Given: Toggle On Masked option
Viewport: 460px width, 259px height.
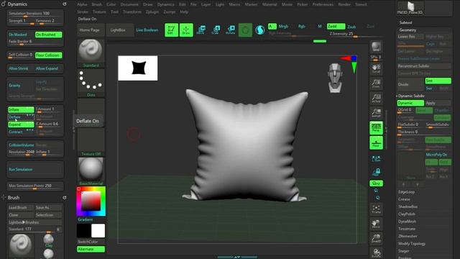Looking at the screenshot, I should [21, 35].
